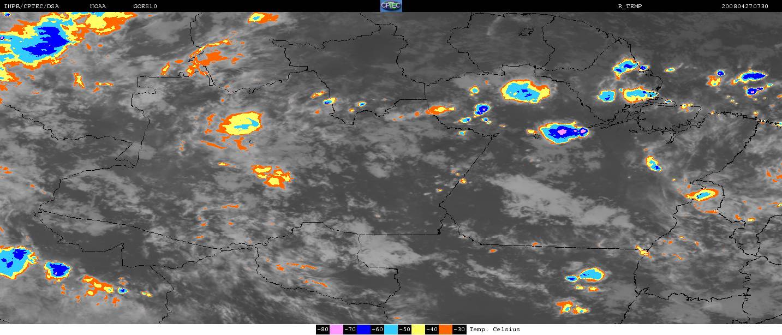Click the -70 legend label
The width and height of the screenshot is (782, 335).
tap(350, 329)
